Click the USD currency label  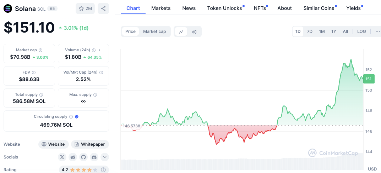pyautogui.click(x=372, y=169)
